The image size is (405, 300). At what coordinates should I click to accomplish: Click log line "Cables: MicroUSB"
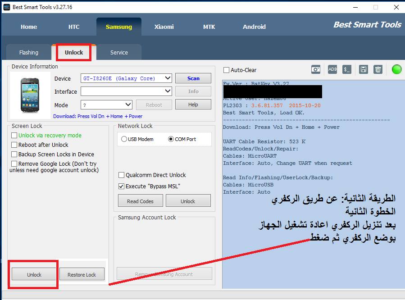[x=248, y=185]
